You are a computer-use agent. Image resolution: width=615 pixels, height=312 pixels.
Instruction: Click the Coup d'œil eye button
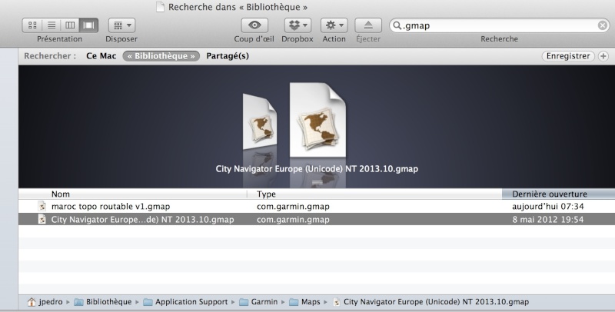[254, 25]
